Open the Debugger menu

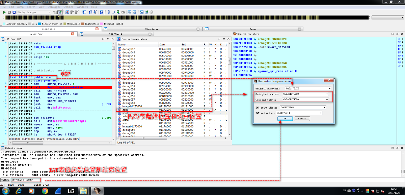55,7
